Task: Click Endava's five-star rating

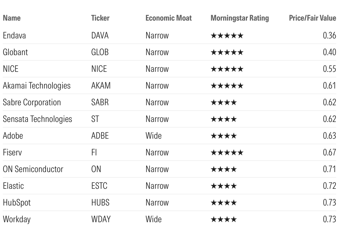Action: 227,36
